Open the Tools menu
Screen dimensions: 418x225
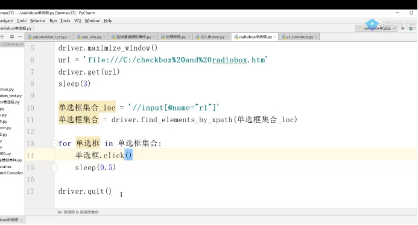tap(65, 20)
